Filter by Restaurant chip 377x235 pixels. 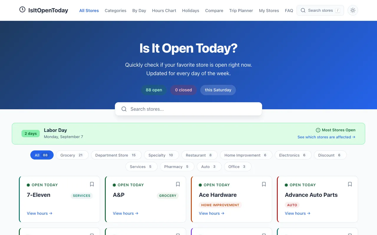click(199, 155)
